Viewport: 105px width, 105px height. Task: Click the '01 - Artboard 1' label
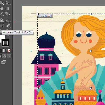click(45, 16)
